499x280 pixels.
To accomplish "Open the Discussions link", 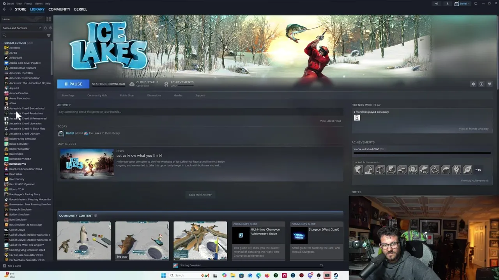I will [x=154, y=95].
